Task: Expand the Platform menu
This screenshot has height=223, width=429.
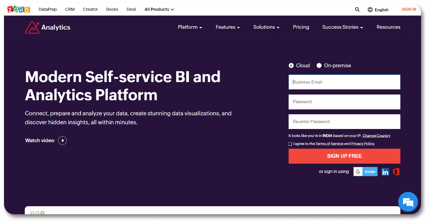Action: pyautogui.click(x=190, y=27)
